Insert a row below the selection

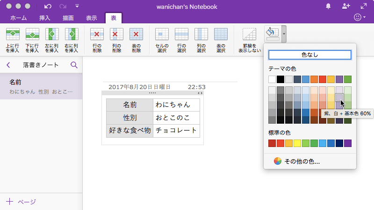pyautogui.click(x=32, y=40)
